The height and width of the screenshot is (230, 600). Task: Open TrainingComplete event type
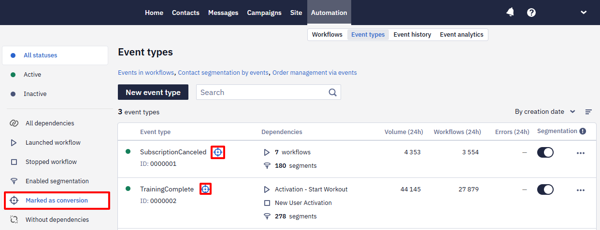[167, 189]
